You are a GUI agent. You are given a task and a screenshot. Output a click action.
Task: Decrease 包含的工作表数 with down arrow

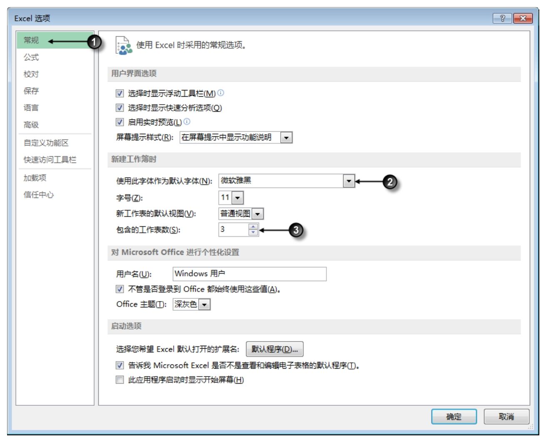(x=253, y=232)
